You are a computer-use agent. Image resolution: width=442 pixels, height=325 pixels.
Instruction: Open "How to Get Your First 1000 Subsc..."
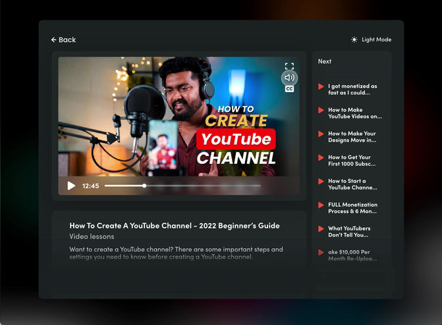[352, 161]
